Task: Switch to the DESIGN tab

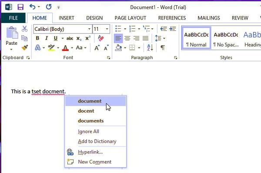Action: click(94, 18)
